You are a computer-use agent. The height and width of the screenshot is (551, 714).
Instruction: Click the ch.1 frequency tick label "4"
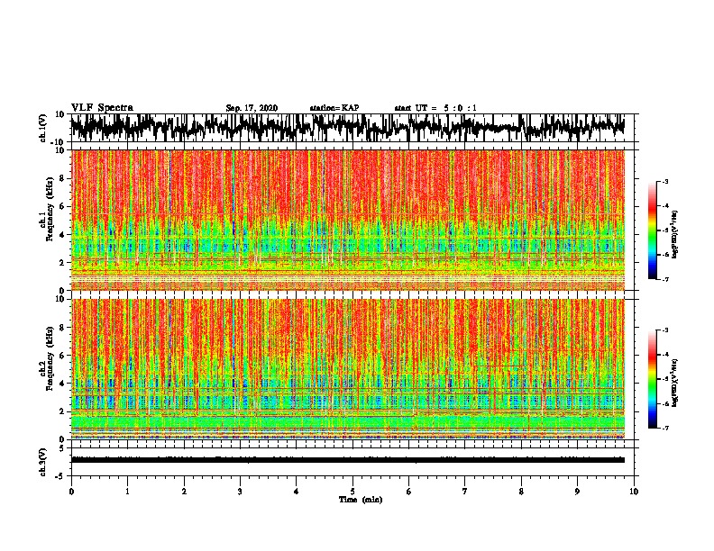[x=62, y=235]
